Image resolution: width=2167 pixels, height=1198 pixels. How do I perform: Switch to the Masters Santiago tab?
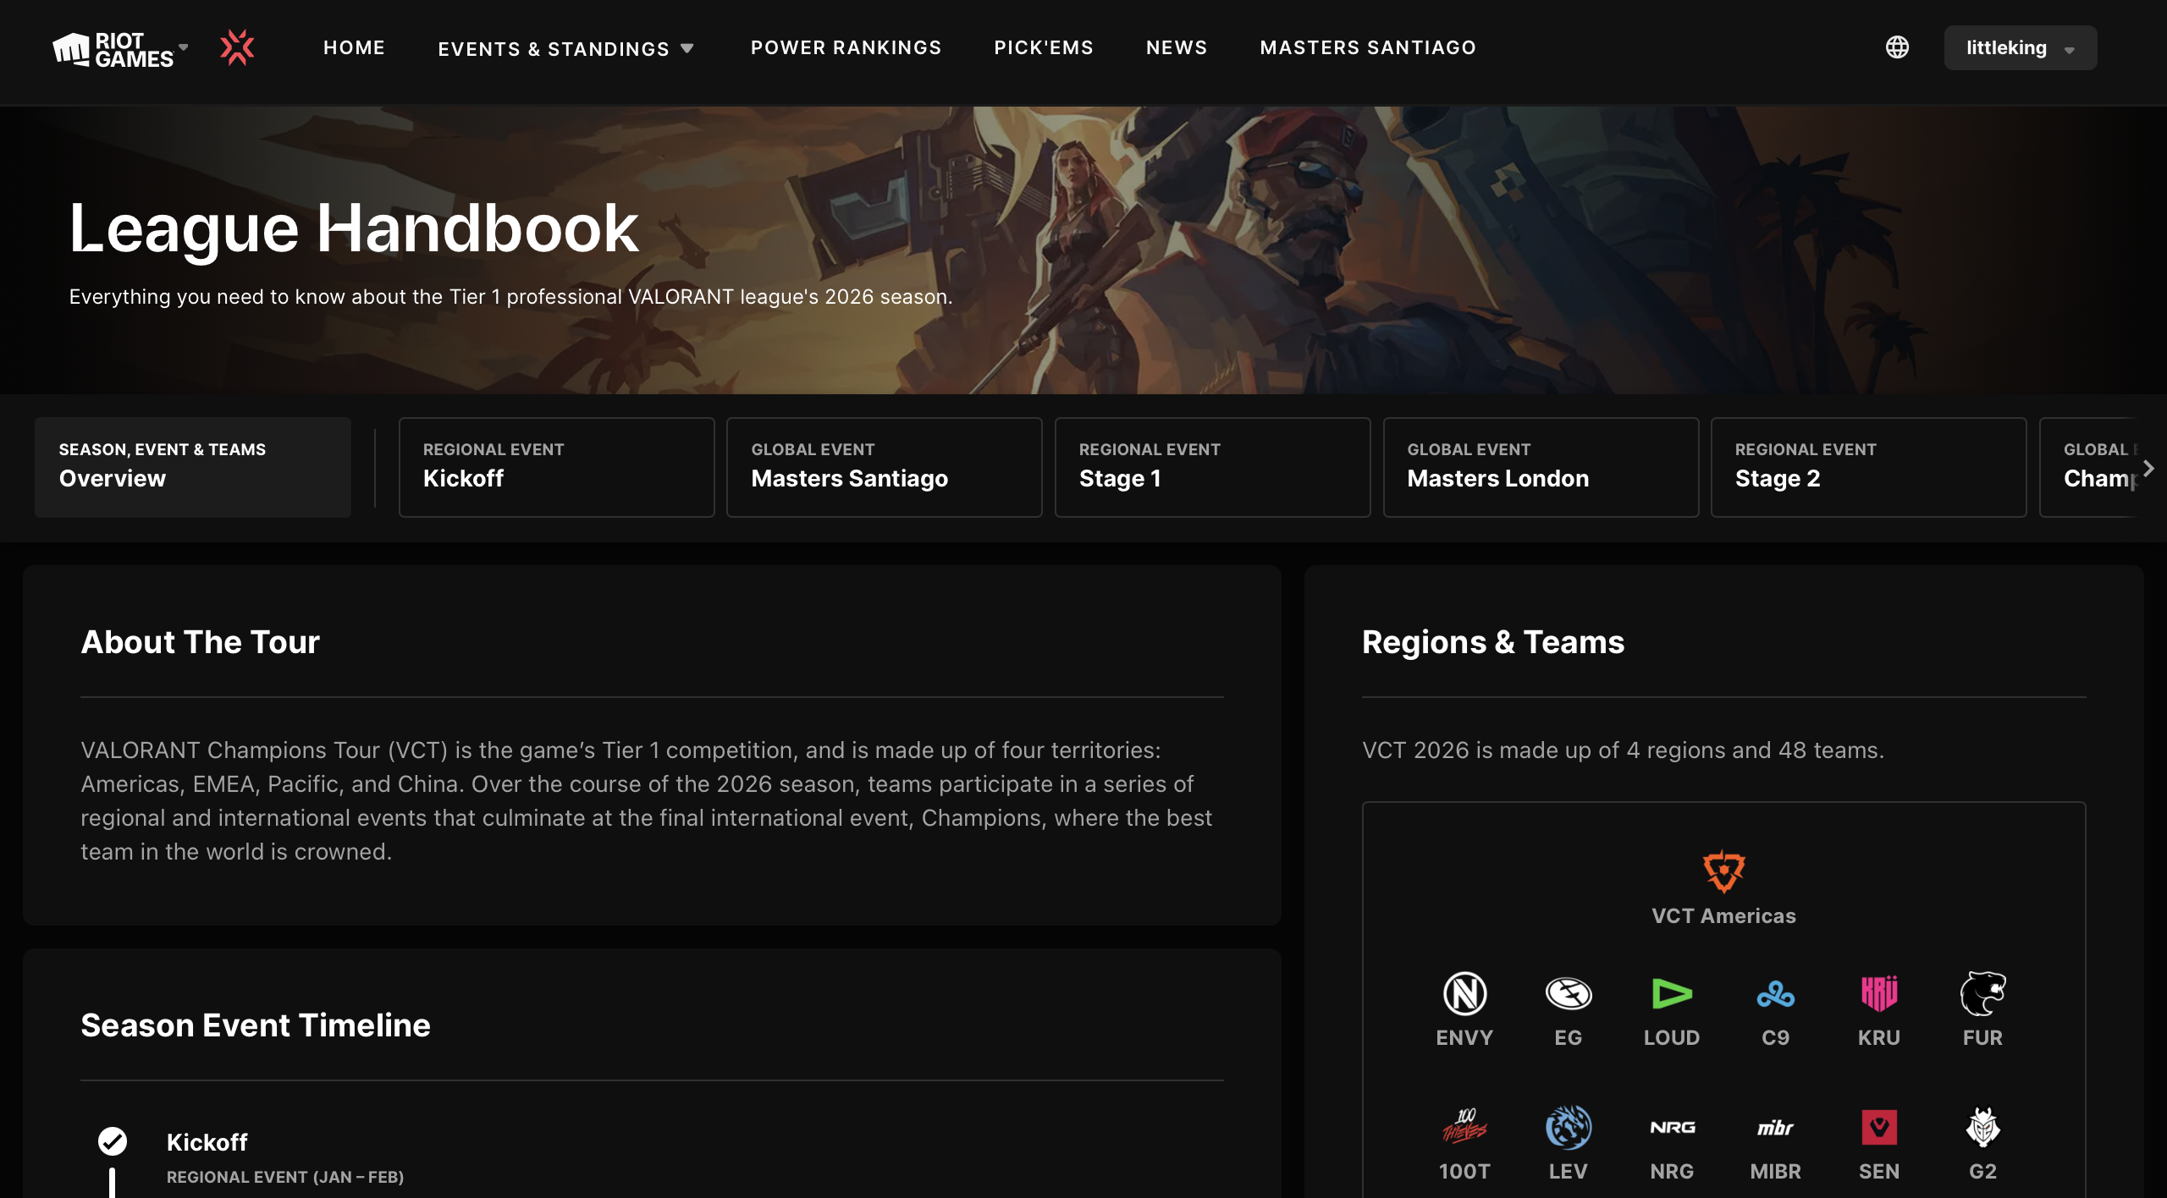pyautogui.click(x=884, y=467)
